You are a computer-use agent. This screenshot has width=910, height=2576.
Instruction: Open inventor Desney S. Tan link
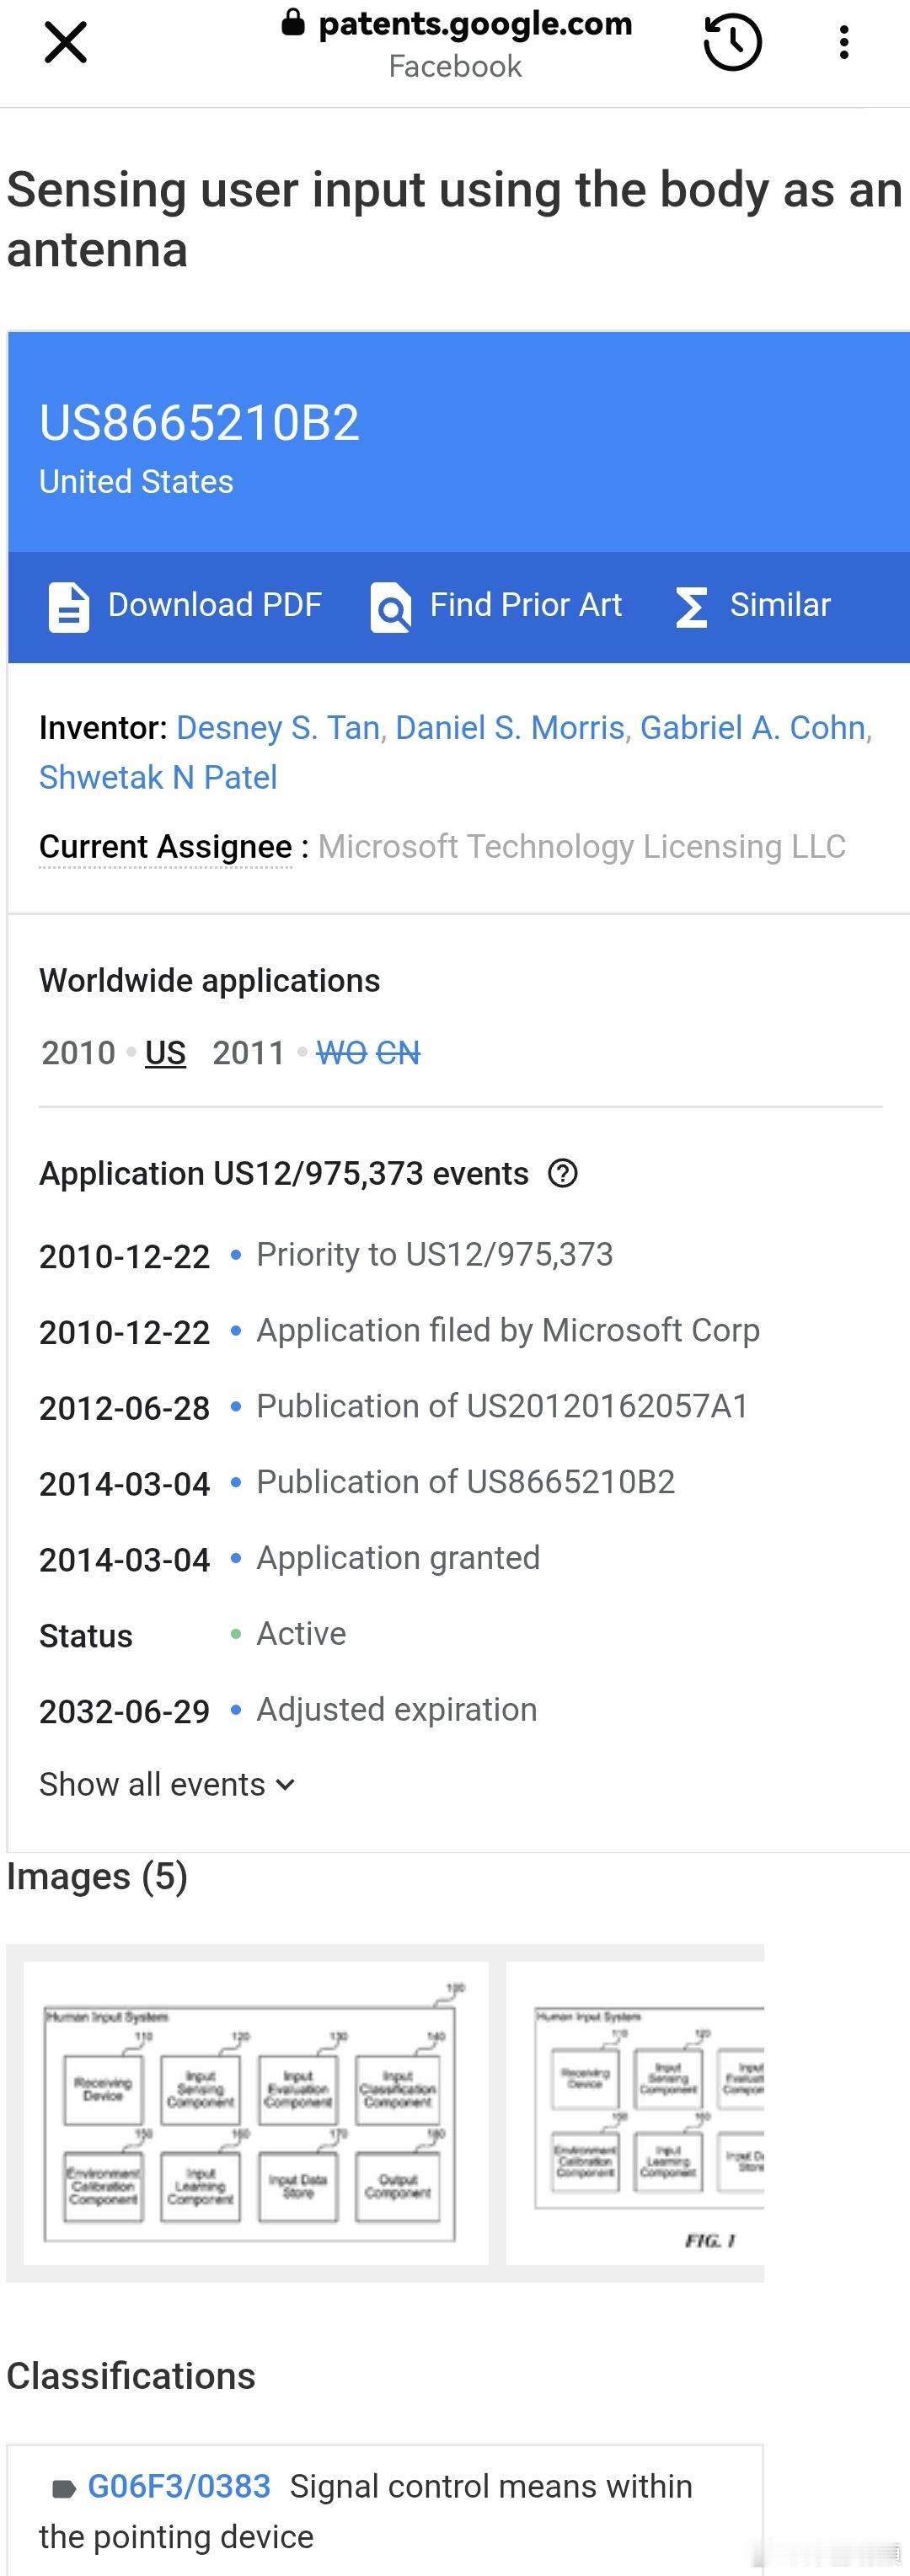(278, 728)
